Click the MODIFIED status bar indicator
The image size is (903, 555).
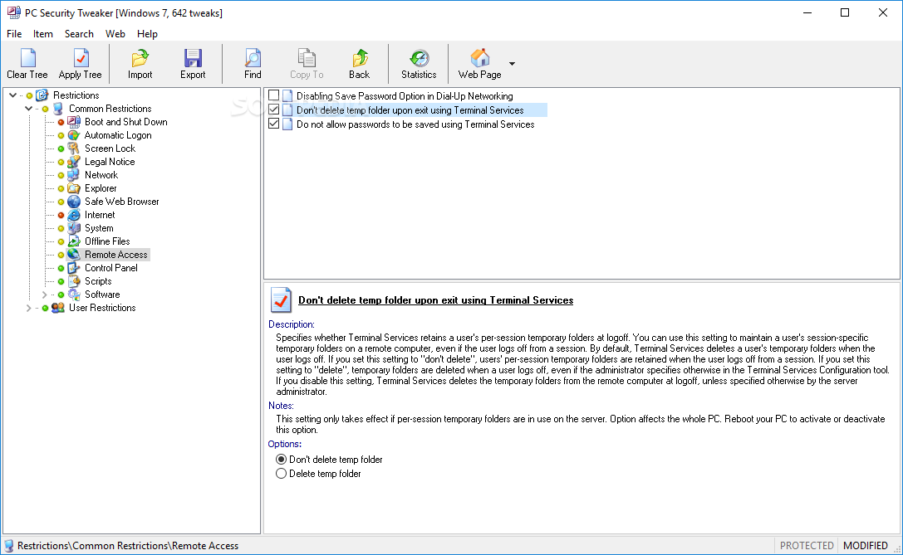coord(865,545)
